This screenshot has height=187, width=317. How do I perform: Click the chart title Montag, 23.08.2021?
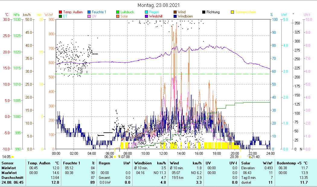158,5
